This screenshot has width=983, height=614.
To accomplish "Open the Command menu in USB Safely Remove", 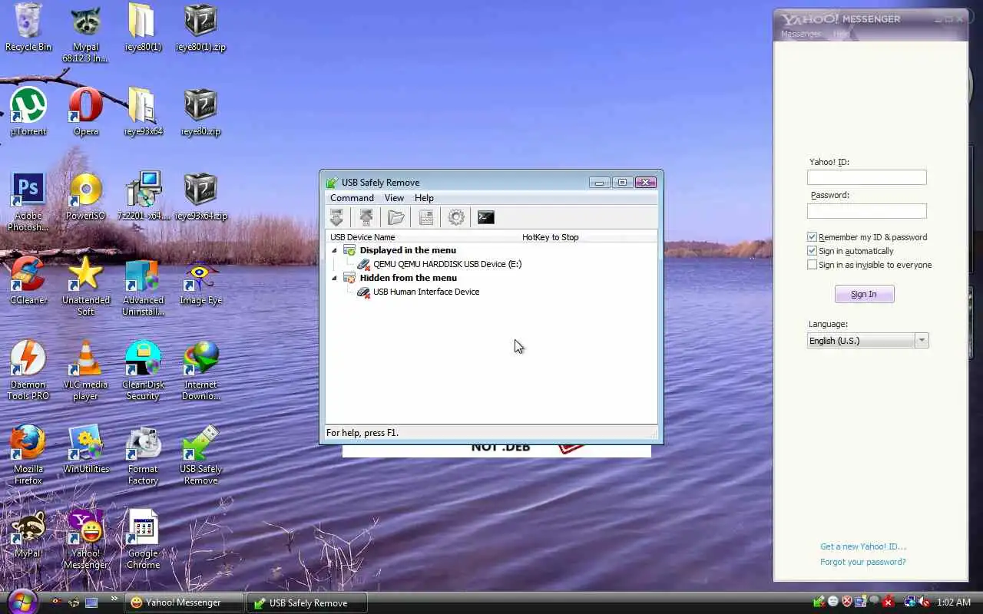I will pyautogui.click(x=352, y=198).
